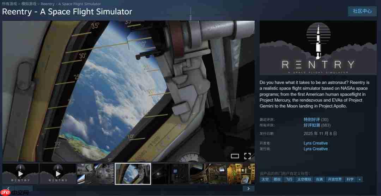Click the thumbnail strip scrollbar handle
The width and height of the screenshot is (381, 196).
[24, 188]
